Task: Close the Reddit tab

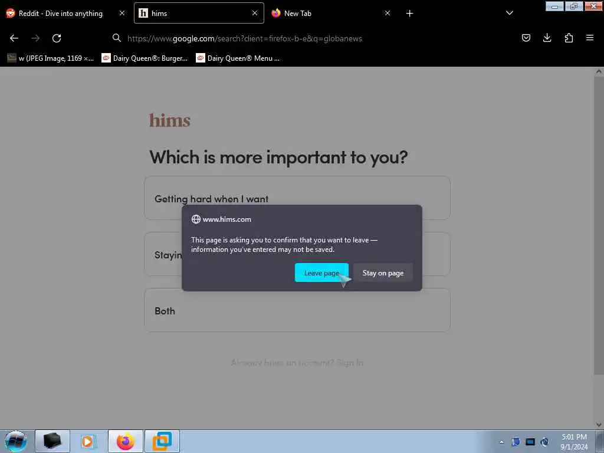Action: [122, 13]
